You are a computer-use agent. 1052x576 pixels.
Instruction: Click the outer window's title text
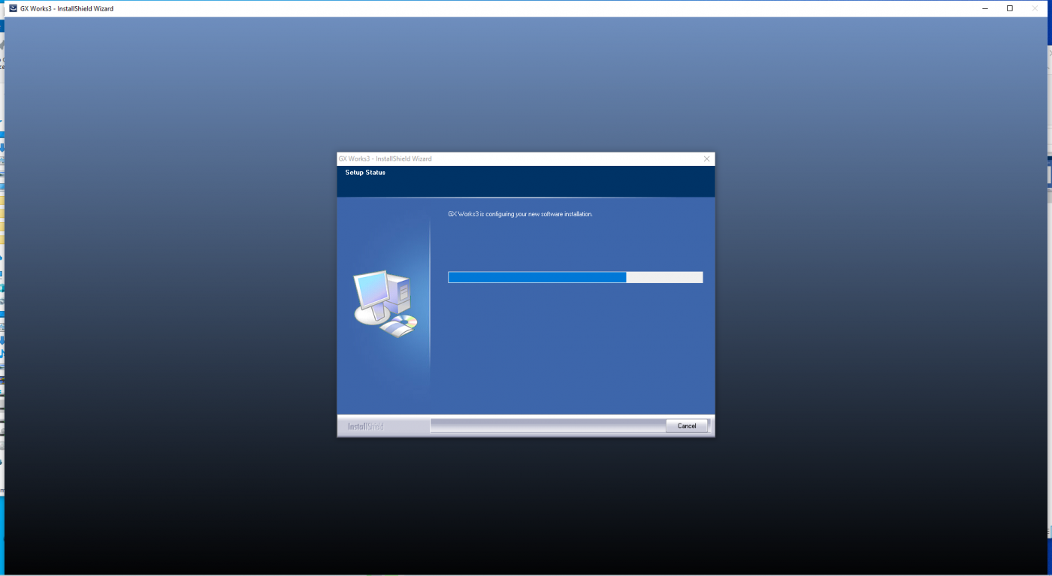67,9
